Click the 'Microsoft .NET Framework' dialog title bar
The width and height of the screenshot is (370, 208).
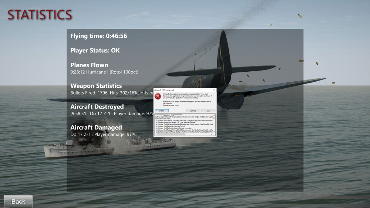point(185,90)
